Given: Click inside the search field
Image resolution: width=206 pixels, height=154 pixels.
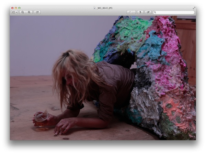Looking at the screenshot, I should pos(175,12).
